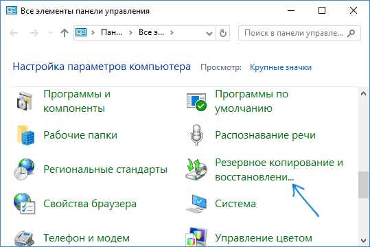This screenshot has width=370, height=247.
Task: Select the Пан... breadcrumb segment
Action: point(112,32)
